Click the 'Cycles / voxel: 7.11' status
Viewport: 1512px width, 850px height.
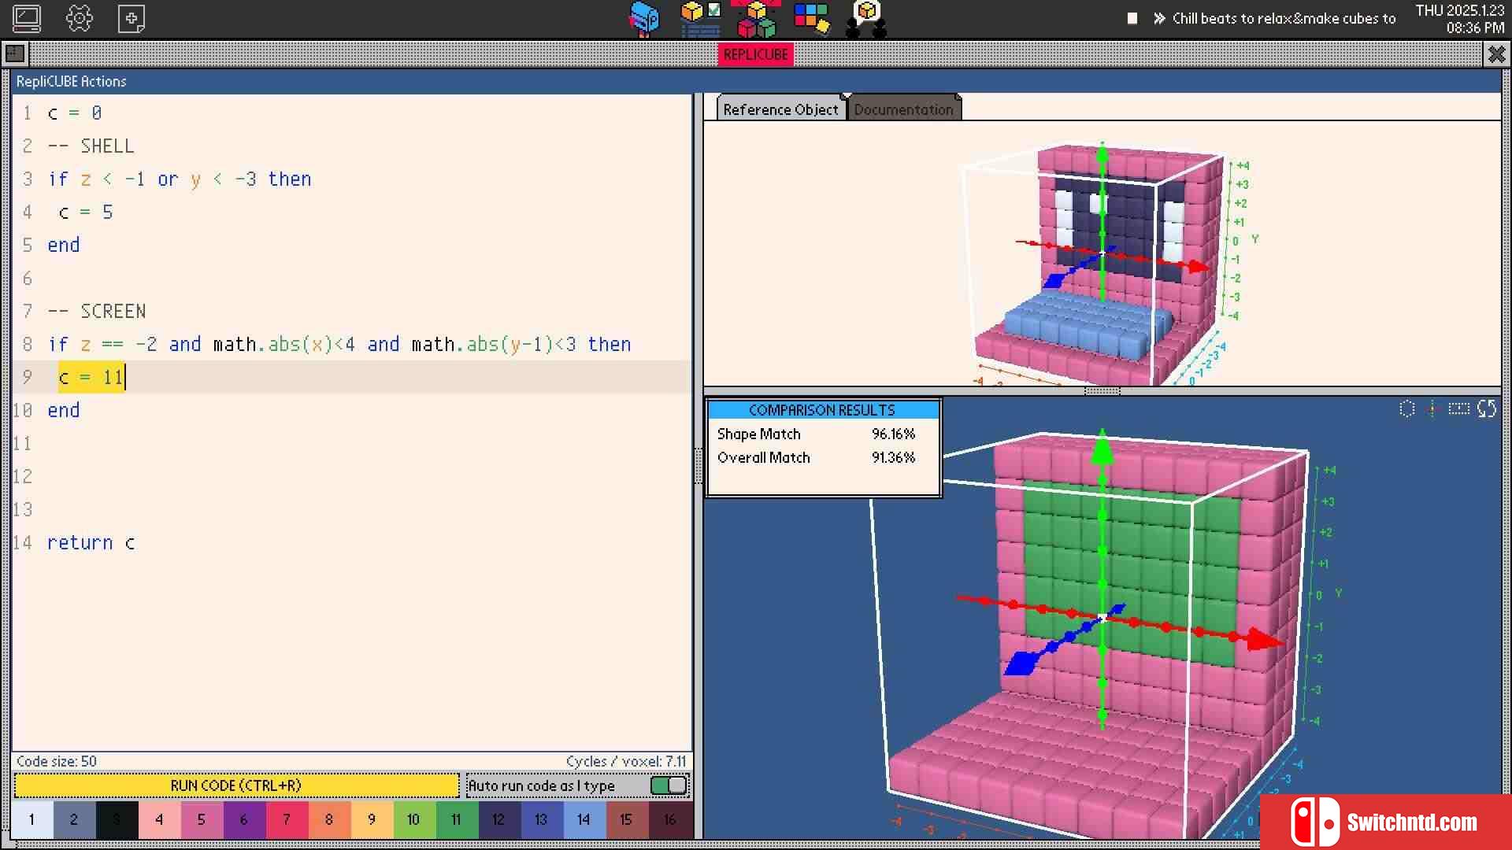[x=626, y=761]
